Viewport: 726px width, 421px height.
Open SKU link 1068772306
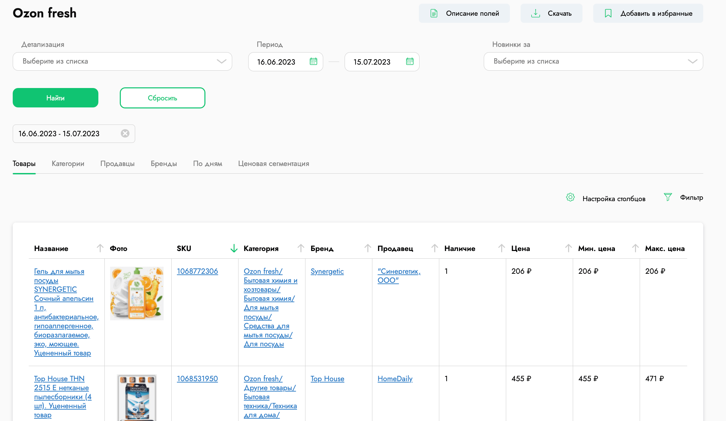pos(197,271)
